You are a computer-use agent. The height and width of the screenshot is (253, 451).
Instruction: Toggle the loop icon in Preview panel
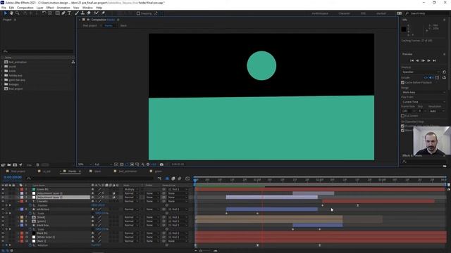[444, 78]
